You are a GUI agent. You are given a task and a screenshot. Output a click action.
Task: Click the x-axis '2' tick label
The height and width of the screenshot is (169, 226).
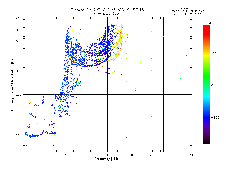pyautogui.click(x=65, y=155)
